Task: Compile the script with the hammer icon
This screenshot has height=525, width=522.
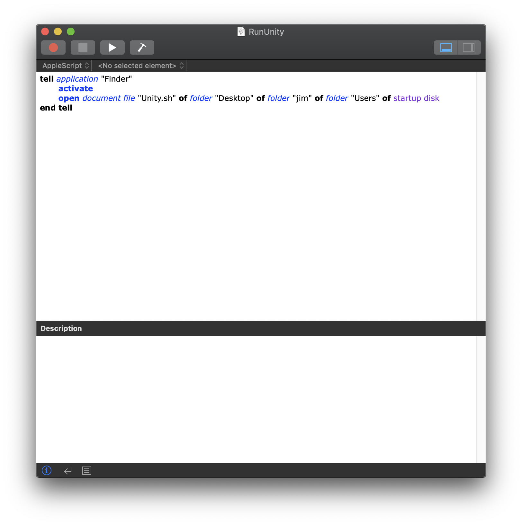Action: tap(142, 48)
